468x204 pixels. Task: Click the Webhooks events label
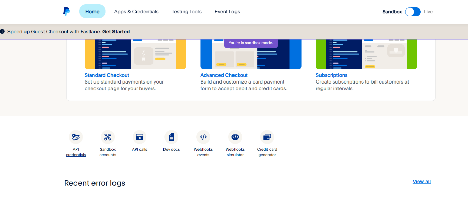(x=203, y=152)
